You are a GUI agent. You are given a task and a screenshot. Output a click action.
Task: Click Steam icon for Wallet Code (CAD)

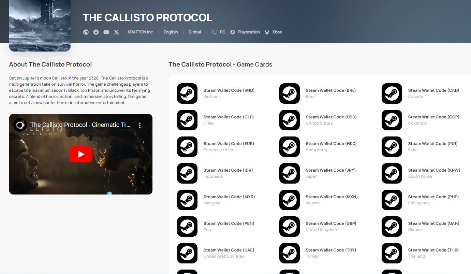(392, 93)
